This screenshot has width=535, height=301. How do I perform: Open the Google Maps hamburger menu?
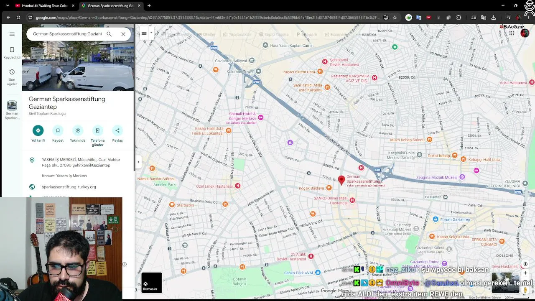[x=12, y=34]
